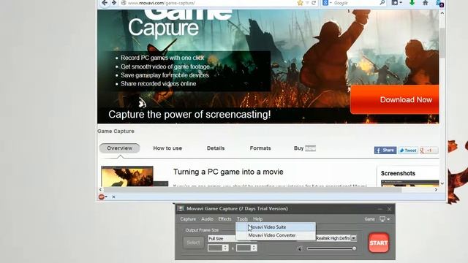Minimize the Movavi Game Capture window
This screenshot has width=468, height=263.
380,209
